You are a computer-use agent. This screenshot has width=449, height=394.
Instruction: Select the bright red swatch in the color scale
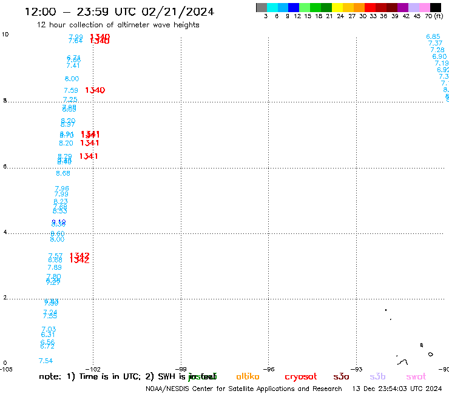tap(370, 7)
